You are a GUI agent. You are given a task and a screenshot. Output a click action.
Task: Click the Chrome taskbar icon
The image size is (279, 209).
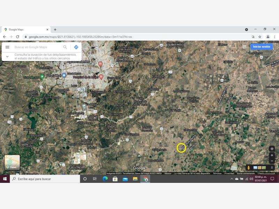point(145,179)
